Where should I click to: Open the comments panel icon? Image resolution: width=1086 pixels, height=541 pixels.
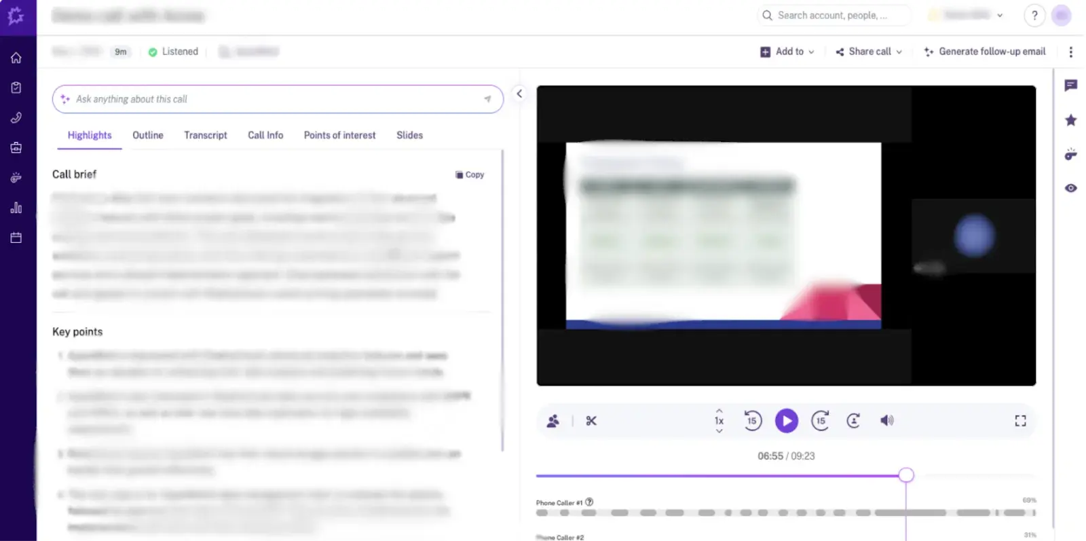[x=1071, y=86]
